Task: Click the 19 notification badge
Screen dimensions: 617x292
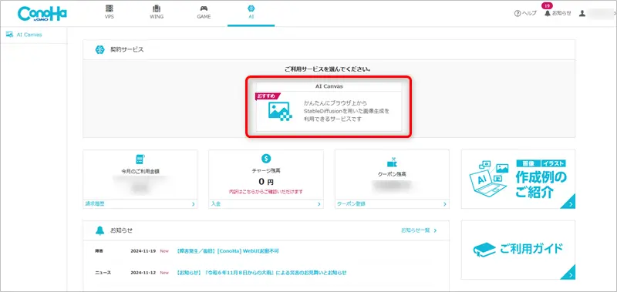Action: (x=547, y=5)
